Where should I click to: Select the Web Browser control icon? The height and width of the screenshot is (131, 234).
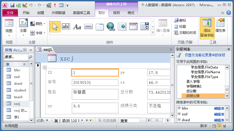pos(122,27)
